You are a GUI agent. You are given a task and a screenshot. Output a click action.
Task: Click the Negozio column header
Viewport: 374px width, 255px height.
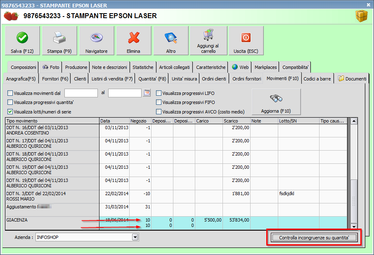140,121
